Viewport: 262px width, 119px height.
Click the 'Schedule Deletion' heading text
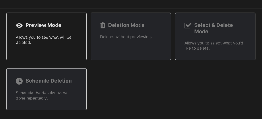(x=48, y=81)
